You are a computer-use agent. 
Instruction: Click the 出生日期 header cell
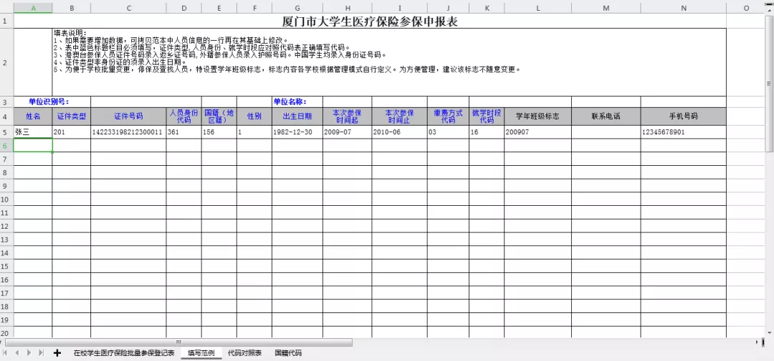(297, 117)
